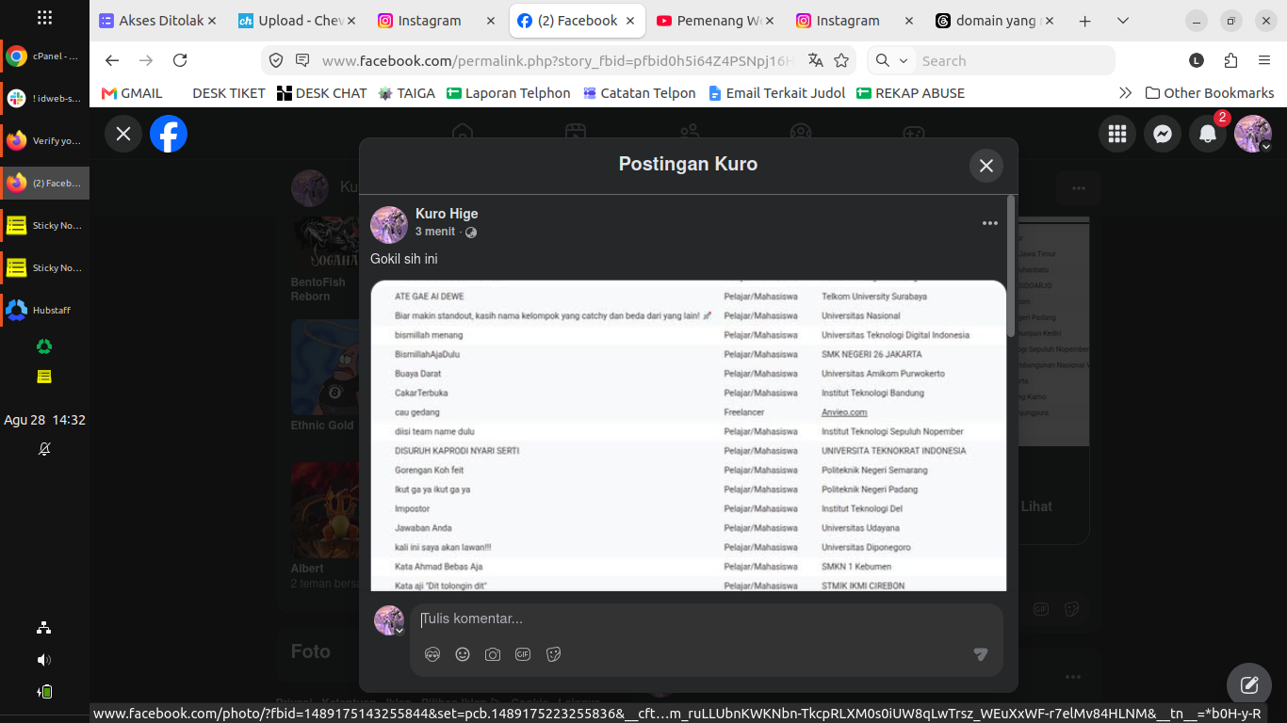Focus the "Tulis komentar..." comment field
This screenshot has height=723, width=1287.
[697, 619]
